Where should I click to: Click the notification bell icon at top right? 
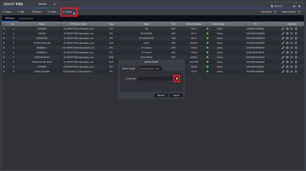pyautogui.click(x=299, y=6)
